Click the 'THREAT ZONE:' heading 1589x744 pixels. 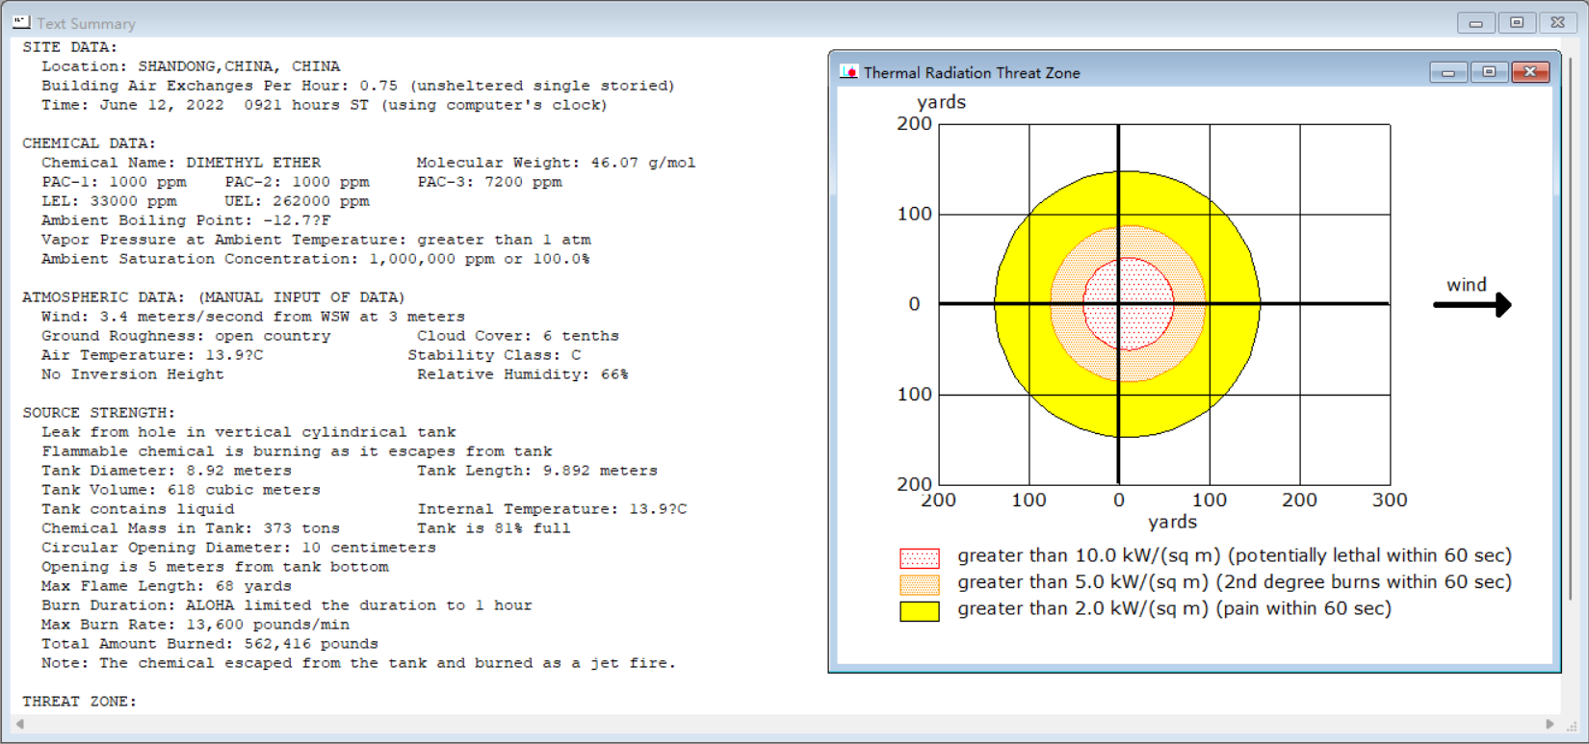[x=79, y=702]
